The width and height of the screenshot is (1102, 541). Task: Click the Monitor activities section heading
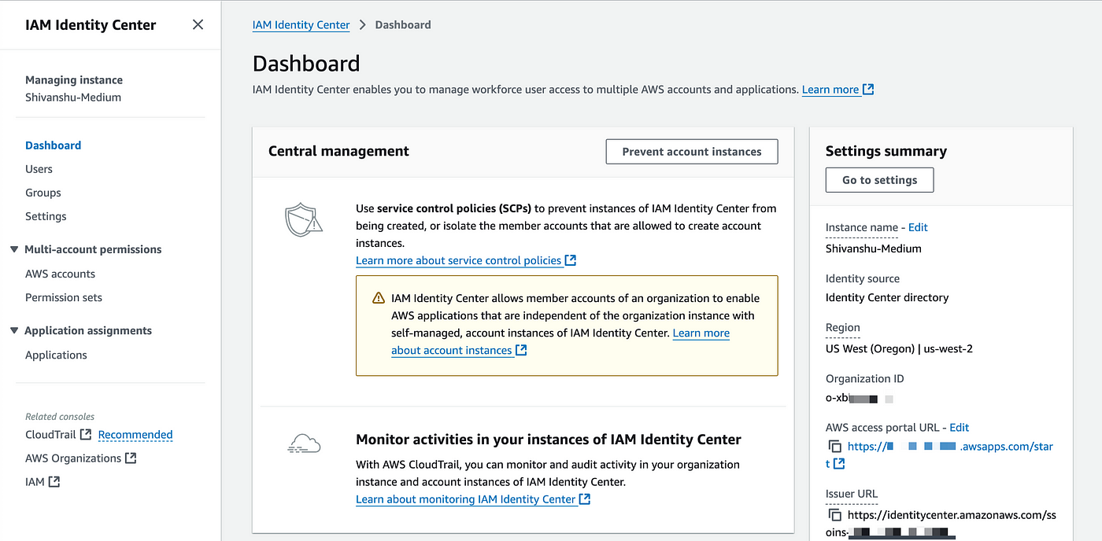[549, 440]
